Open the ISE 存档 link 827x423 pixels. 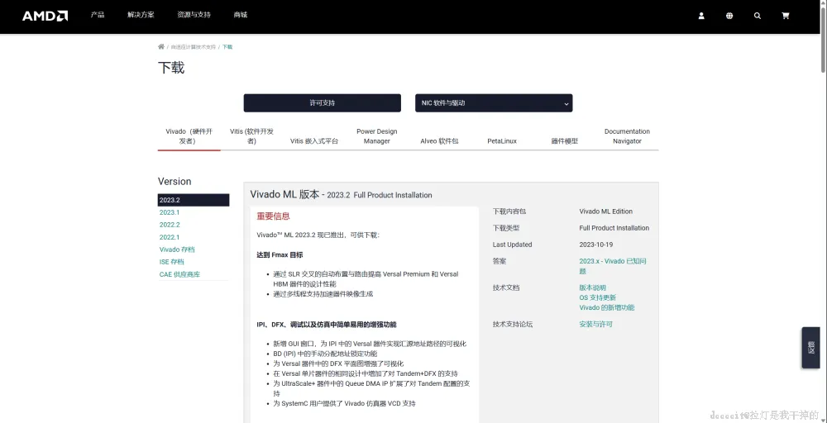point(171,262)
